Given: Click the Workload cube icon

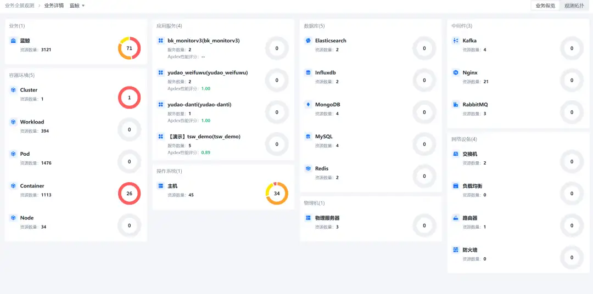Looking at the screenshot, I should click(13, 122).
